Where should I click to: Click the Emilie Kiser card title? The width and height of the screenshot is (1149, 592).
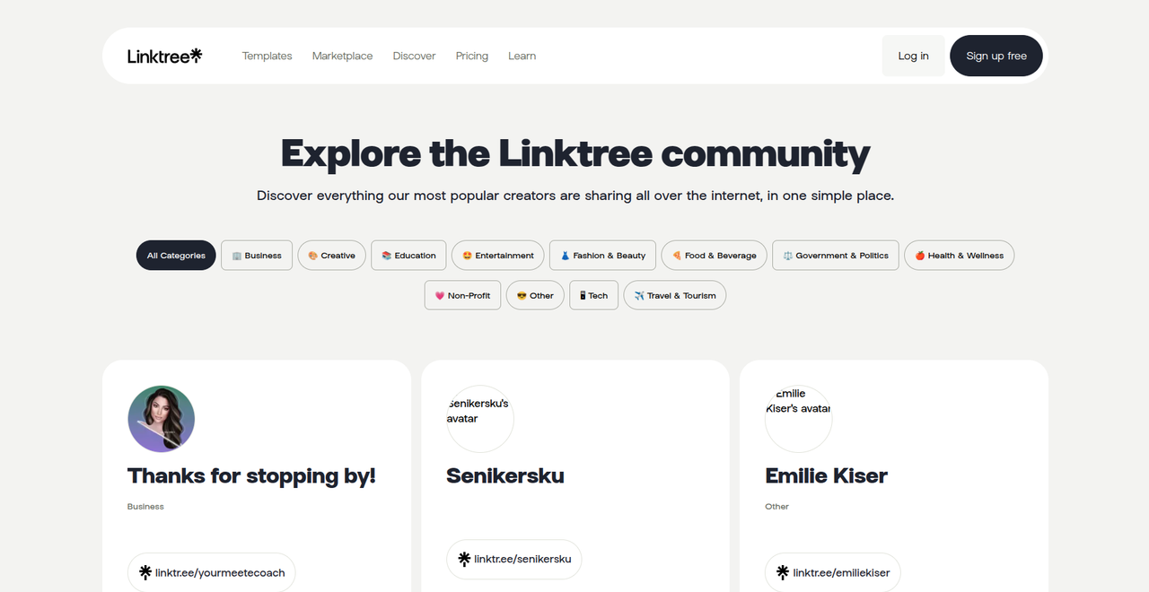coord(826,475)
